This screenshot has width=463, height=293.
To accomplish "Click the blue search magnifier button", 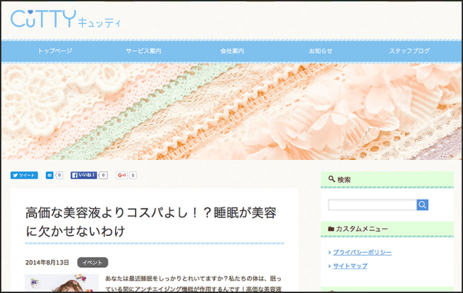I will [422, 204].
